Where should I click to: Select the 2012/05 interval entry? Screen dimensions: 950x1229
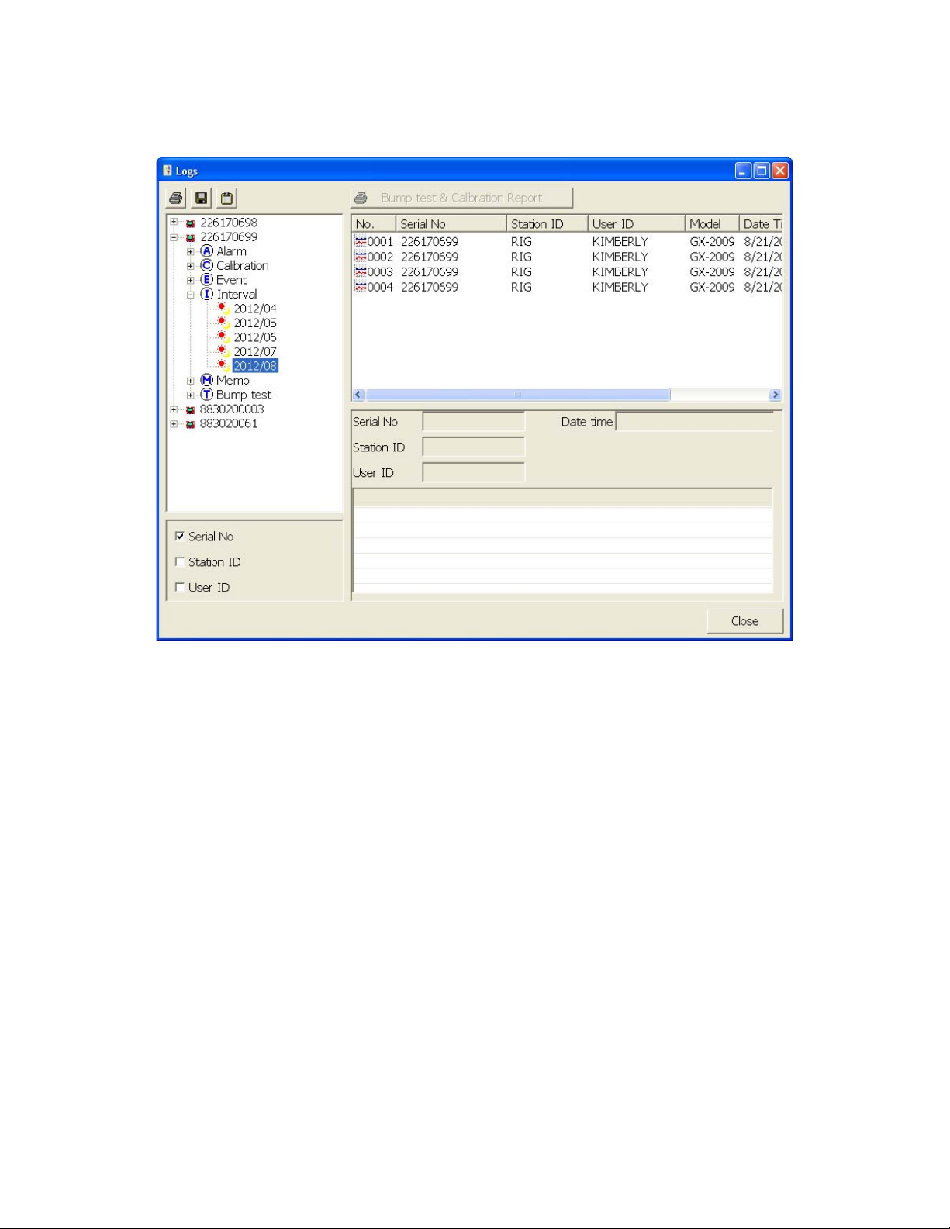[x=255, y=323]
